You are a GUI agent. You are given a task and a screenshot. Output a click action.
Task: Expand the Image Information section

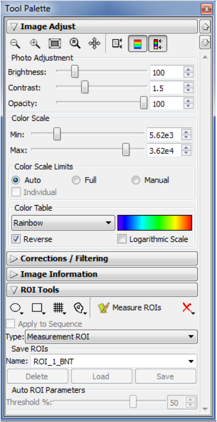(x=102, y=274)
